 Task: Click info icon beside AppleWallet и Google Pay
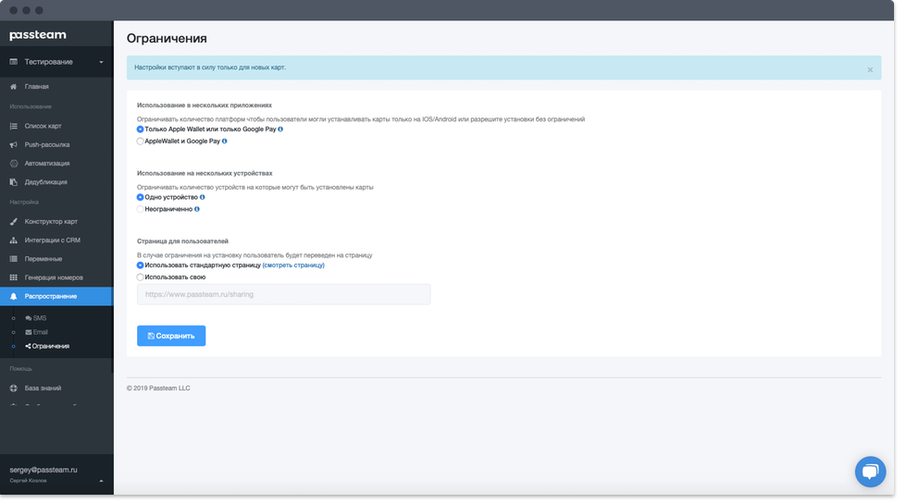coord(225,141)
